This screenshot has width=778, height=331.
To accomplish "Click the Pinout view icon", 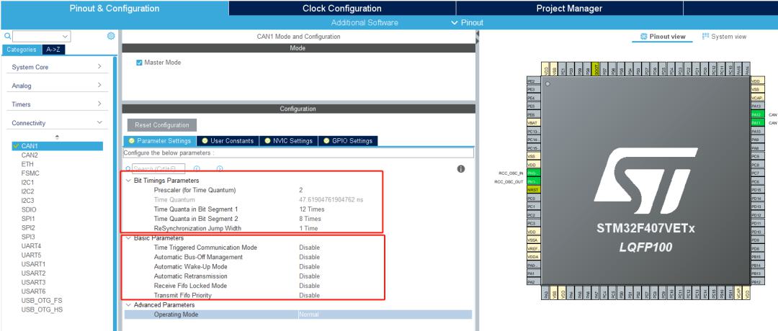I will [644, 37].
